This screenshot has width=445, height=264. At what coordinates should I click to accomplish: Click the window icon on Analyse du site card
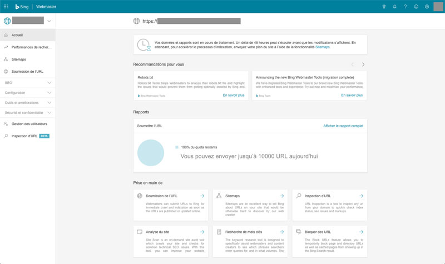point(140,232)
